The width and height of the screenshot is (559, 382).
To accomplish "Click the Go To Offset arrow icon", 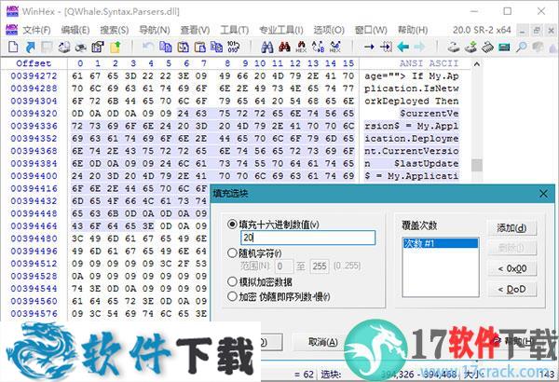I will pyautogui.click(x=369, y=47).
